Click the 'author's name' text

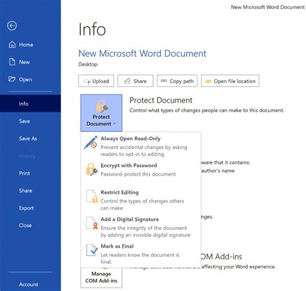point(218,171)
